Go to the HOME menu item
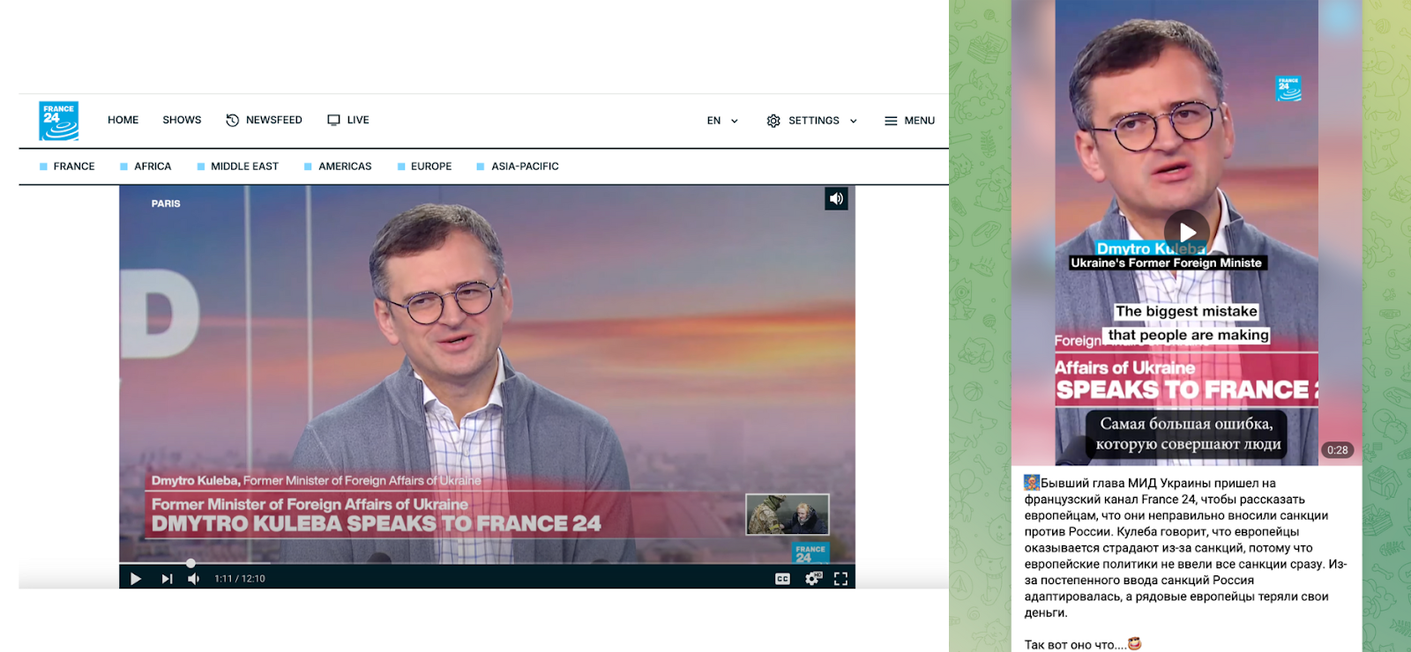Image resolution: width=1411 pixels, height=652 pixels. [x=123, y=120]
